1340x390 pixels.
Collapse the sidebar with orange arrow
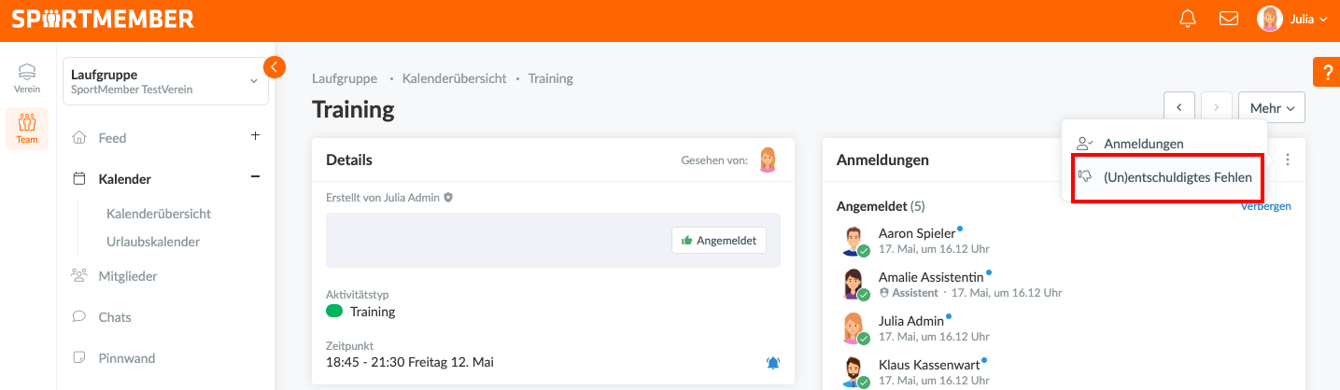pos(275,66)
